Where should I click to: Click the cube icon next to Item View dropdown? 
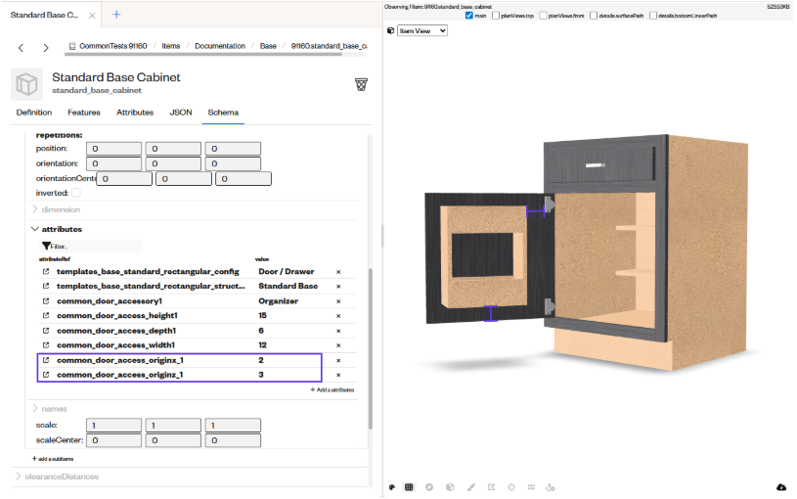coord(391,31)
